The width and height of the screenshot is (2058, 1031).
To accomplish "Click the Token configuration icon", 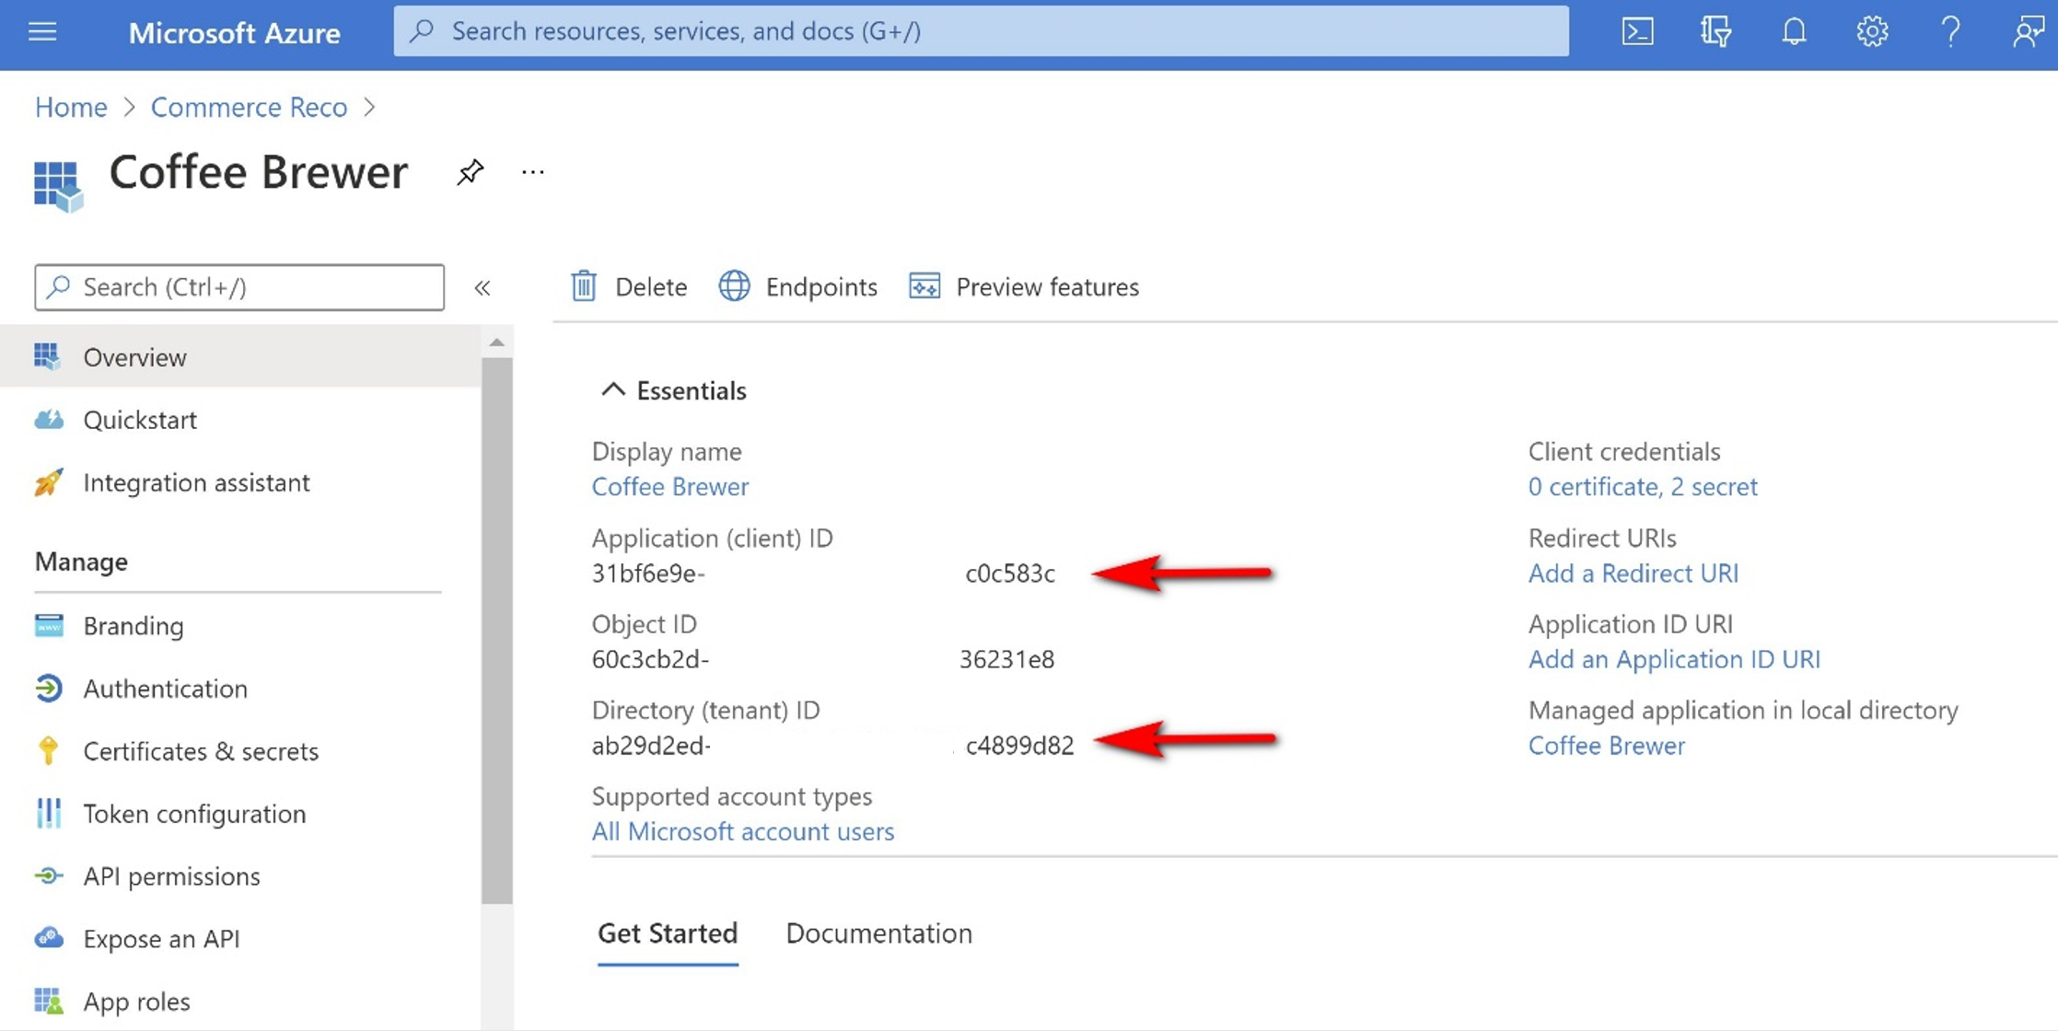I will pos(46,813).
